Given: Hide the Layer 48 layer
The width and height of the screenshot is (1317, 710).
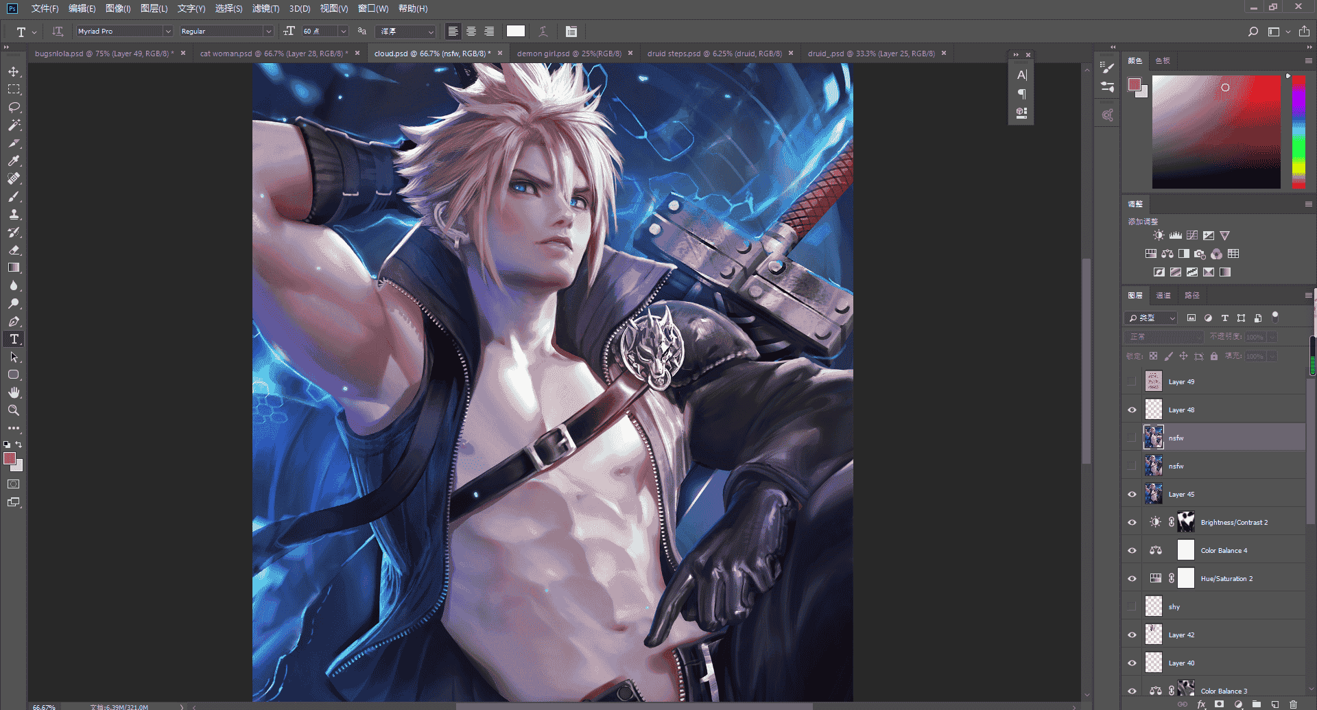Looking at the screenshot, I should coord(1132,410).
